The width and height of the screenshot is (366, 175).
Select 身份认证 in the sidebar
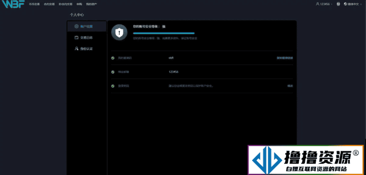click(86, 49)
